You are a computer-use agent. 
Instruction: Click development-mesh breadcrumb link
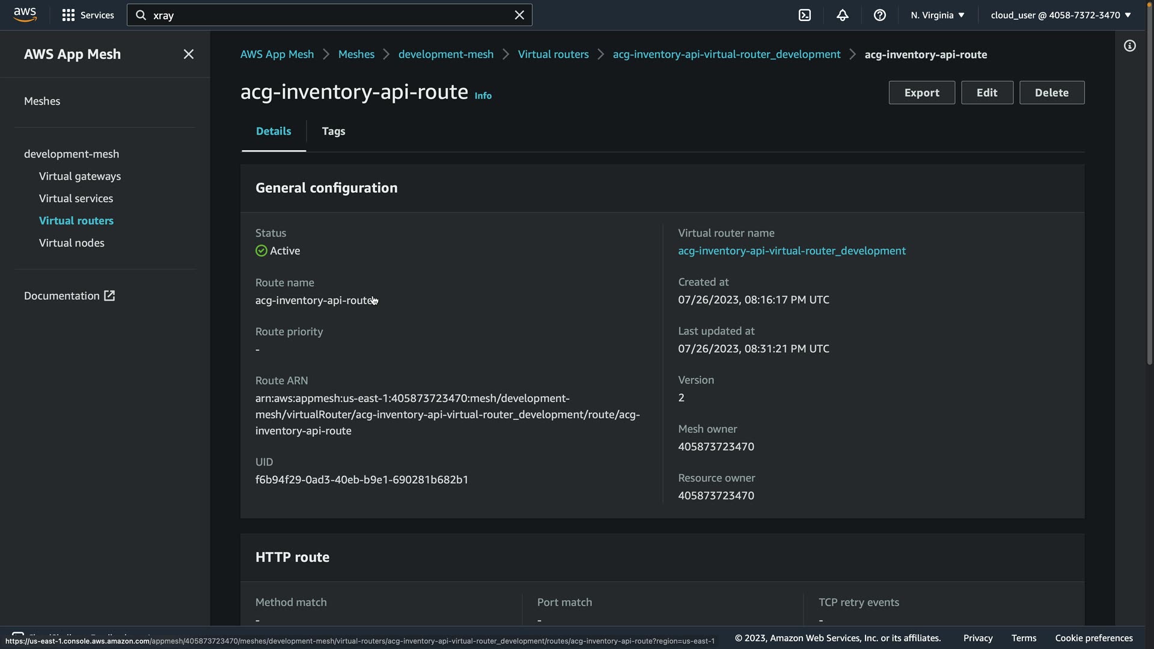tap(445, 54)
